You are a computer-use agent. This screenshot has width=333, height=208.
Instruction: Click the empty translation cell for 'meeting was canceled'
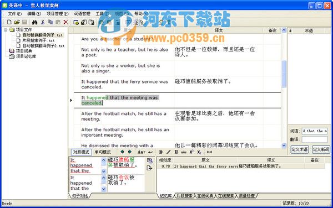coord(219,100)
